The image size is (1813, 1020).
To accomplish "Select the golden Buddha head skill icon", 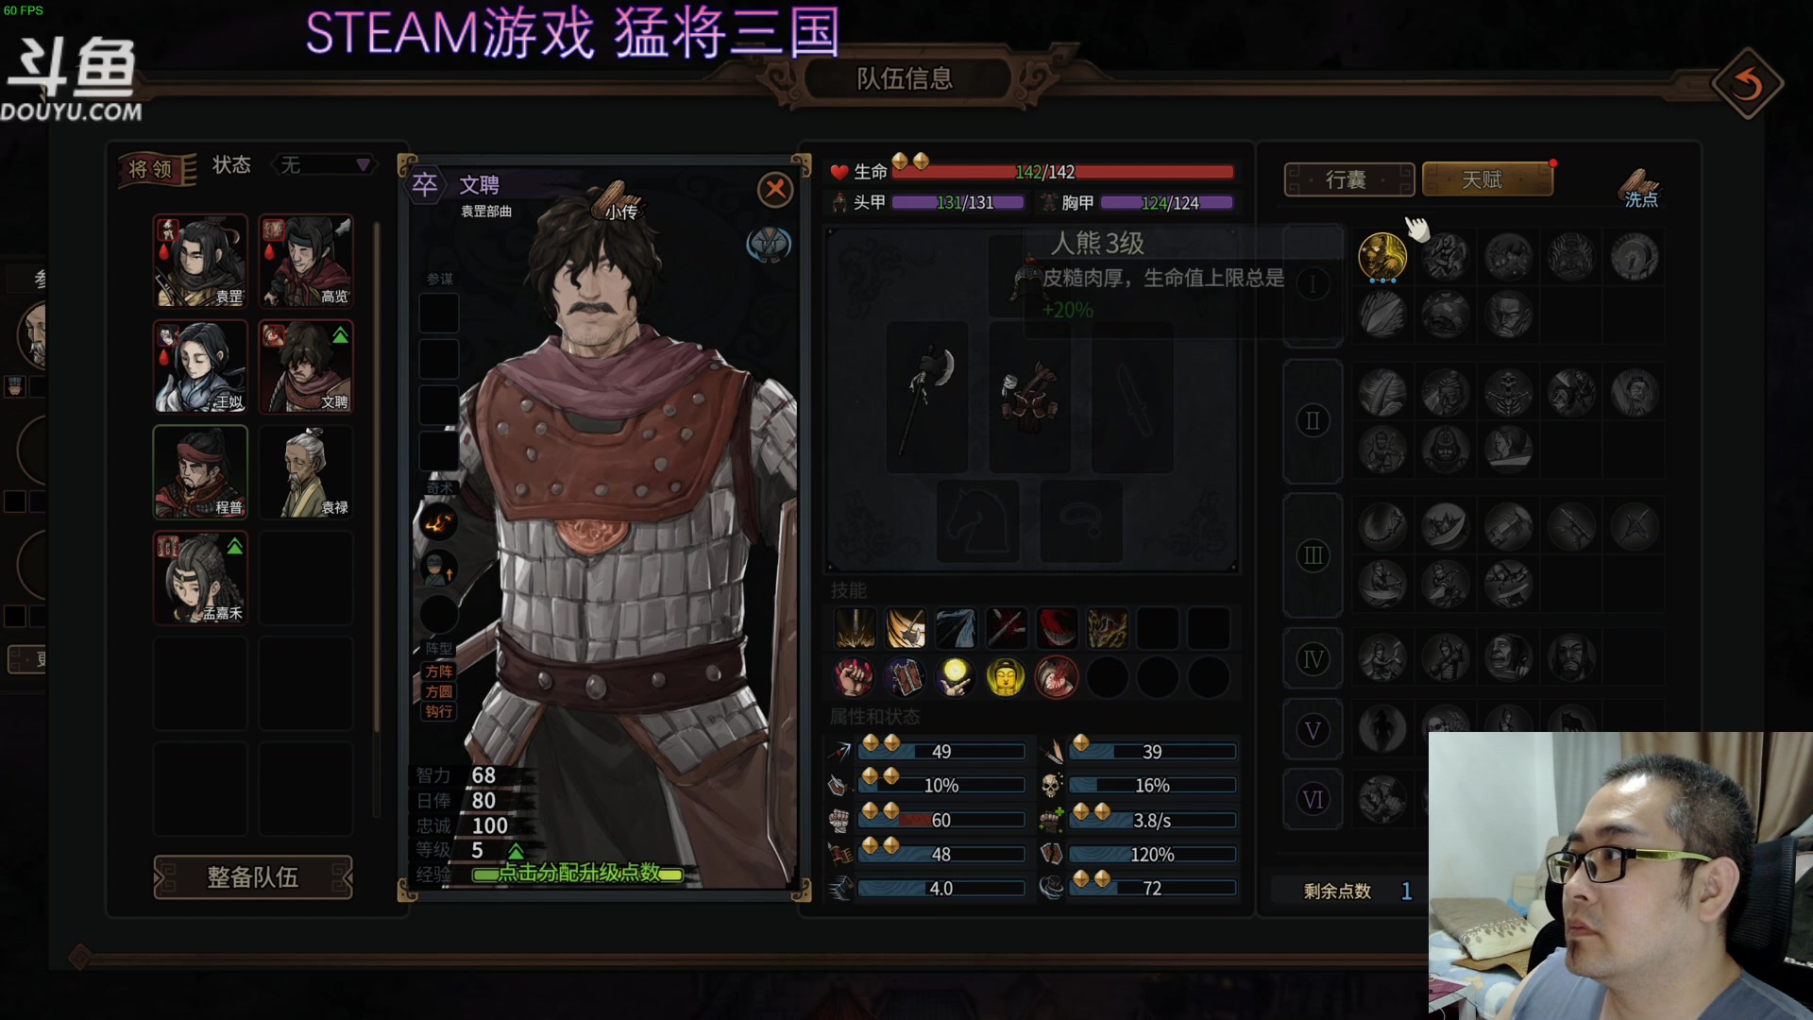I will [x=1006, y=677].
